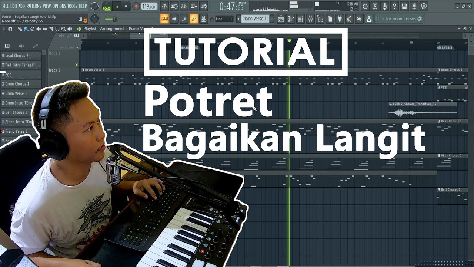Toggle the 3-2-1 recording countdown
Image resolution: width=474 pixels, height=267 pixels.
[184, 6]
